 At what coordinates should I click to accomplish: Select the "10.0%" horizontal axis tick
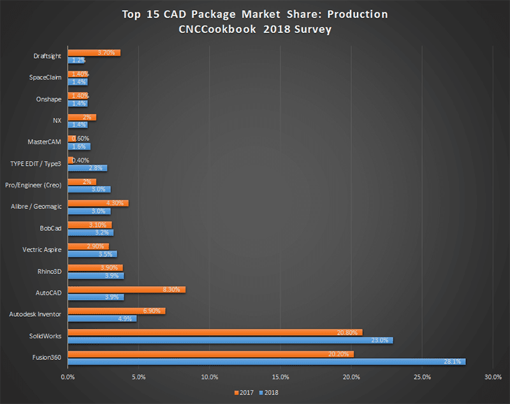210,377
